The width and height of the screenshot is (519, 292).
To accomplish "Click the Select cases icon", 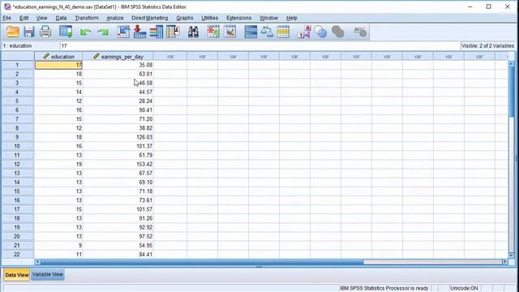I will [x=283, y=32].
